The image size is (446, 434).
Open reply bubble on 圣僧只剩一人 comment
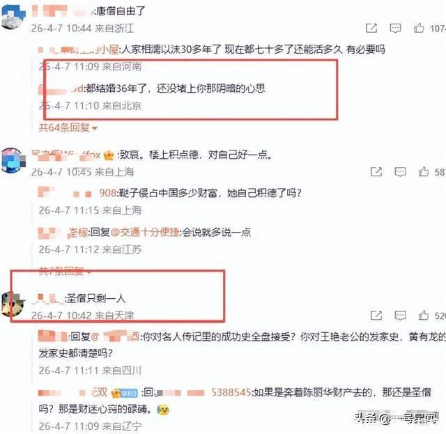click(400, 315)
